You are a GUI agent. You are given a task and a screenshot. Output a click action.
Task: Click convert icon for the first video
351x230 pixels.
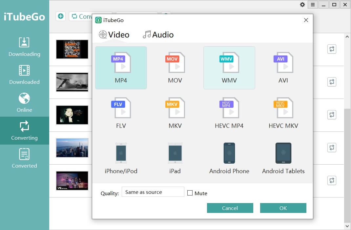tap(332, 49)
